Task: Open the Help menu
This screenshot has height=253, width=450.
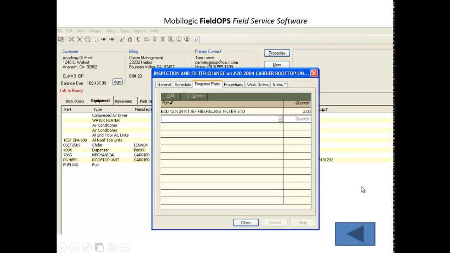Action: [x=155, y=31]
